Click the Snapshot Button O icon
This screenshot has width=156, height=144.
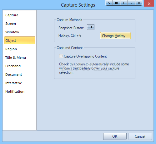(x=91, y=27)
